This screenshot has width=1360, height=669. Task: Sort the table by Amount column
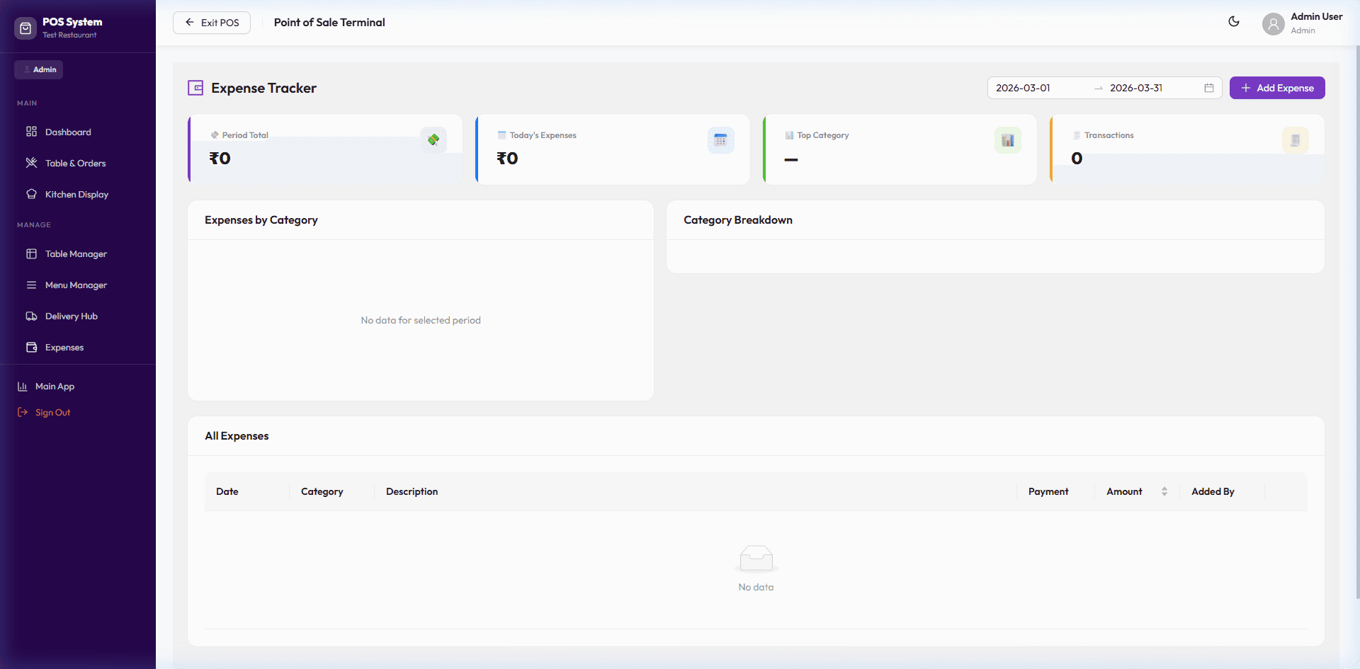coord(1164,491)
